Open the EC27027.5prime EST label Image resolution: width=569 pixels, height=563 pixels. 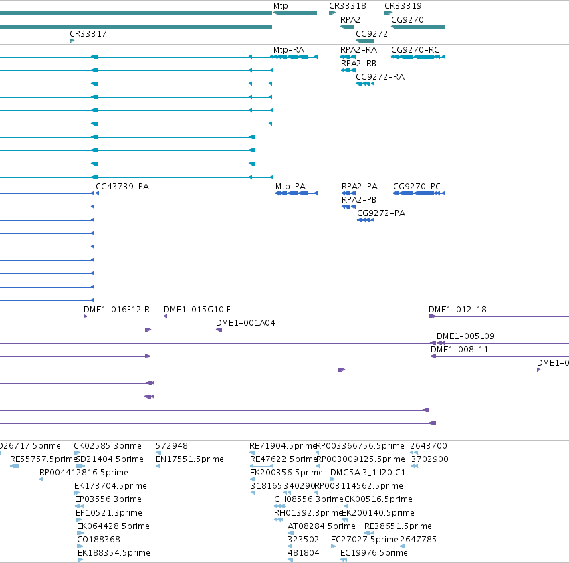point(364,540)
